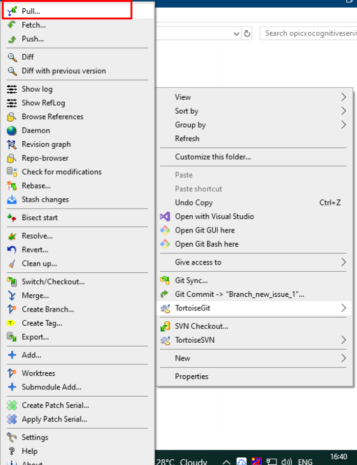Click the yellow Create Tag icon

coord(11,323)
